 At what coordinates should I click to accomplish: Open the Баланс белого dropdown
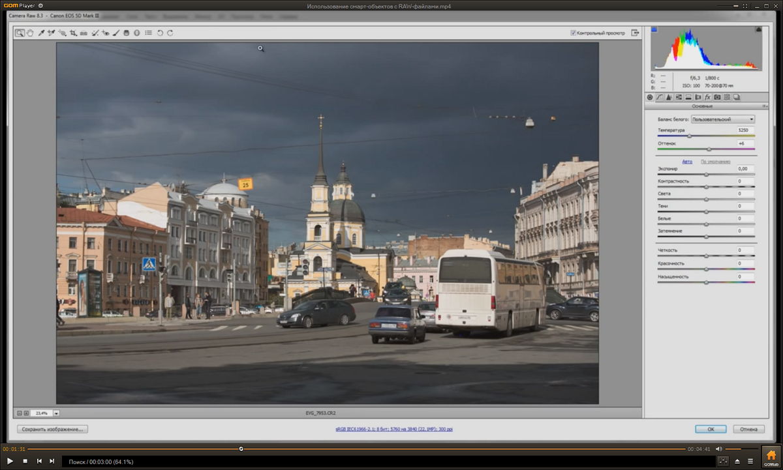click(x=723, y=119)
